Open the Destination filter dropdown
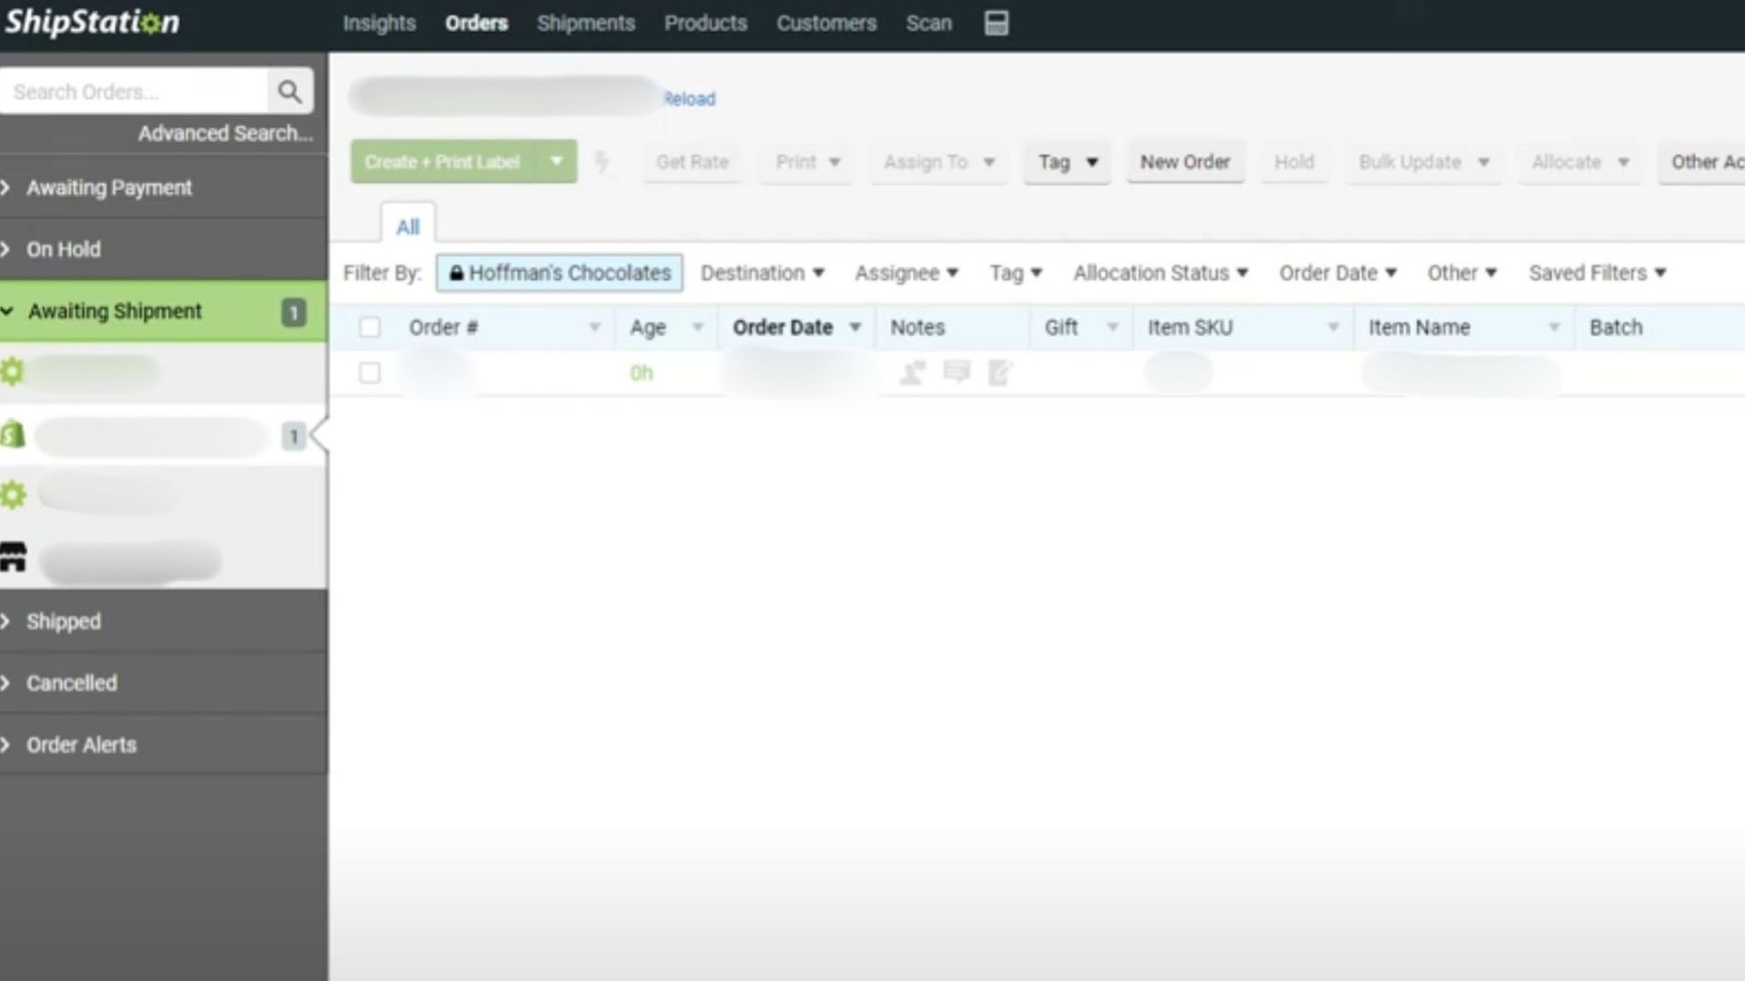The width and height of the screenshot is (1745, 981). (x=763, y=273)
